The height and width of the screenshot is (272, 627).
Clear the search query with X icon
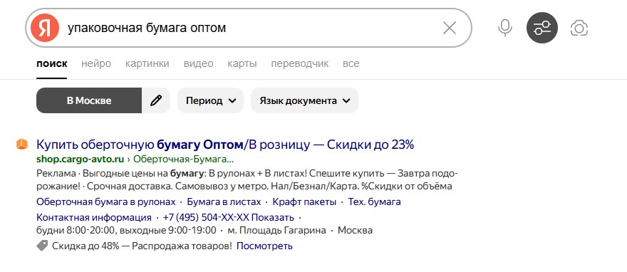[450, 28]
